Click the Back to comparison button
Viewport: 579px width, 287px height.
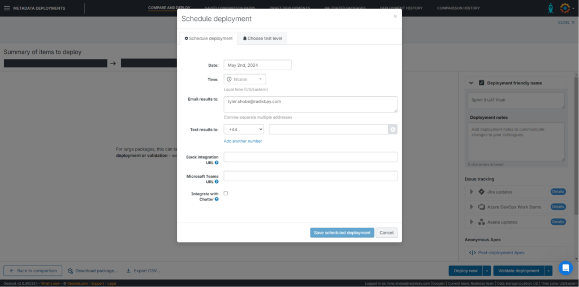click(x=33, y=271)
